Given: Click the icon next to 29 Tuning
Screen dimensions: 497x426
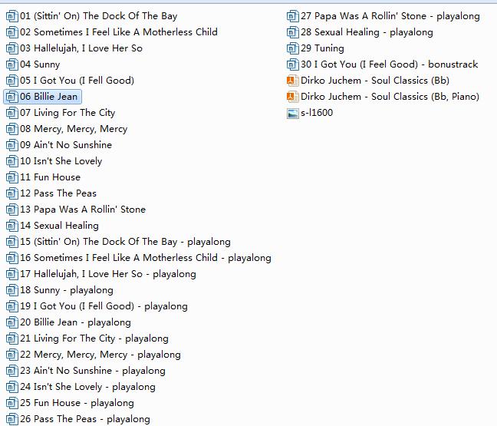Looking at the screenshot, I should [x=292, y=48].
